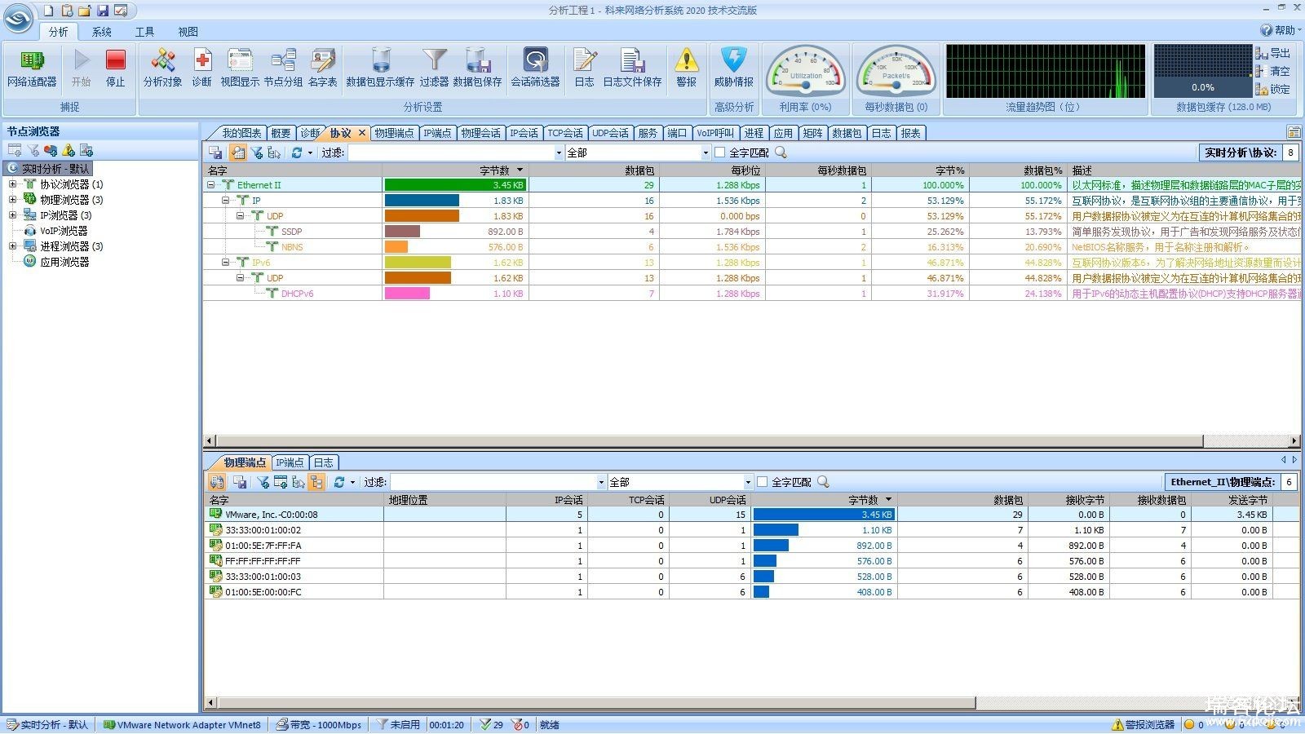Open the 全部 dropdown in lower endpoint filter
1305x734 pixels.
pyautogui.click(x=748, y=482)
